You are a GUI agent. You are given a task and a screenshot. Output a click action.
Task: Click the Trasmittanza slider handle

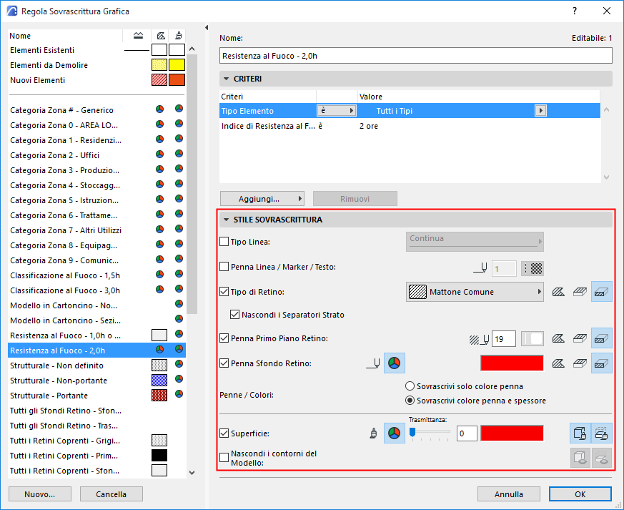[x=412, y=432]
